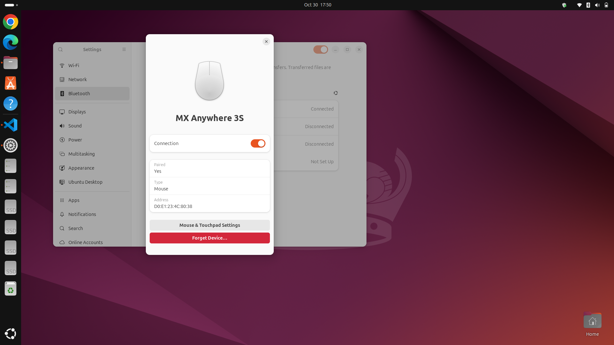The height and width of the screenshot is (345, 614).
Task: Switch to the Appearance settings section
Action: coord(81,168)
